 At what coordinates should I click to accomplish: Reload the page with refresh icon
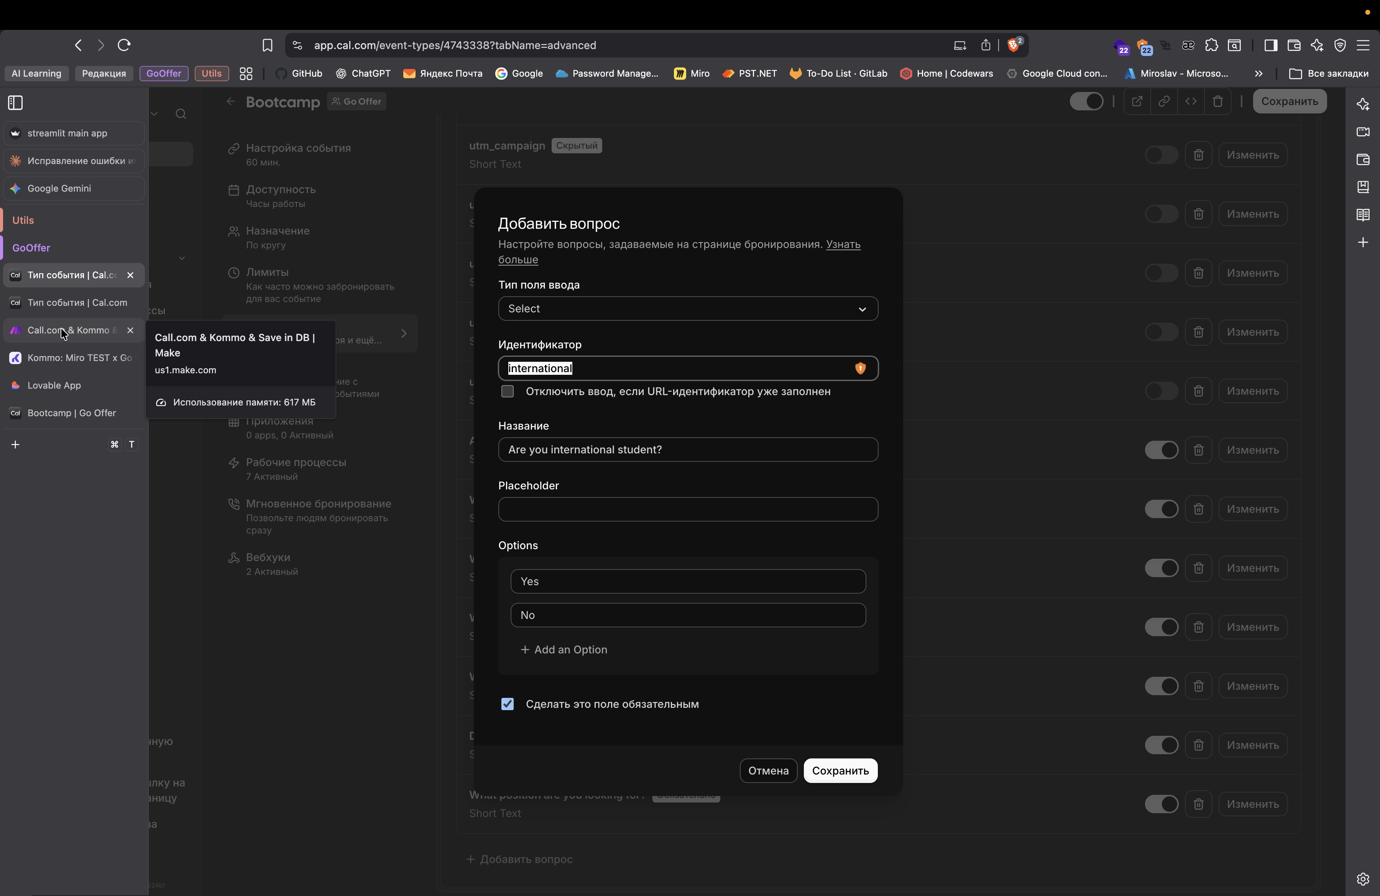[x=123, y=45]
